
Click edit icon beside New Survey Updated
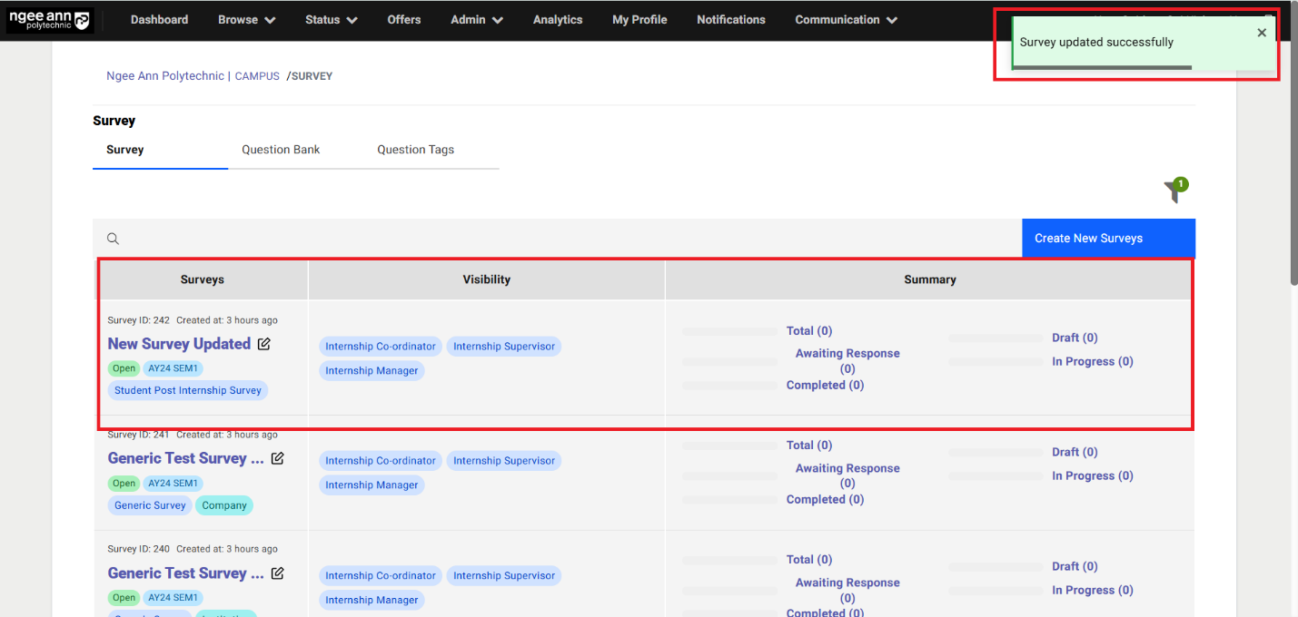(x=264, y=344)
